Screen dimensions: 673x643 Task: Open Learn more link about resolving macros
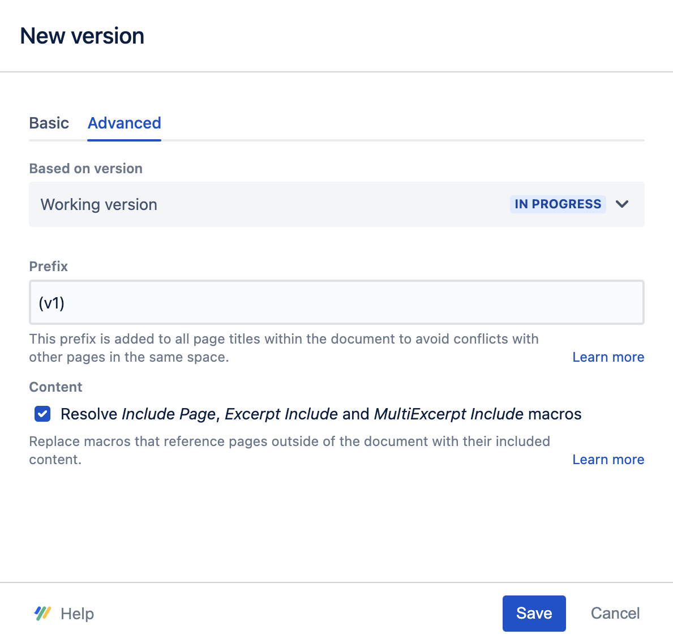coord(608,460)
